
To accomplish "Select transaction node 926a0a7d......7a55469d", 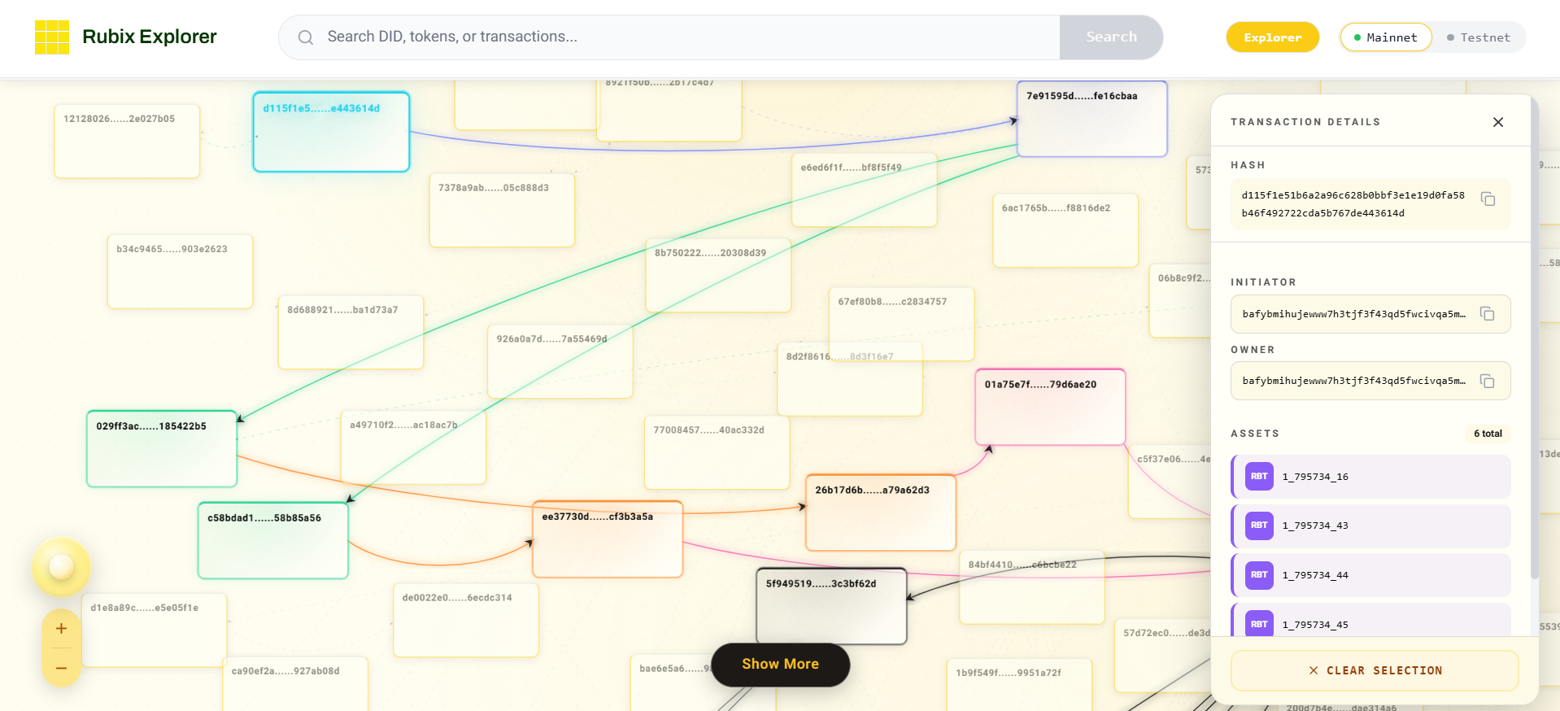I will click(560, 361).
